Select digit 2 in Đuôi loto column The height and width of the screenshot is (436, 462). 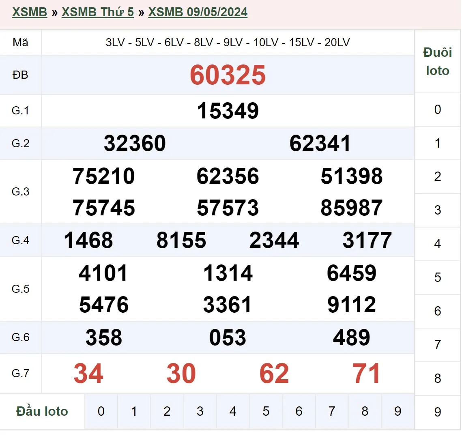click(437, 176)
